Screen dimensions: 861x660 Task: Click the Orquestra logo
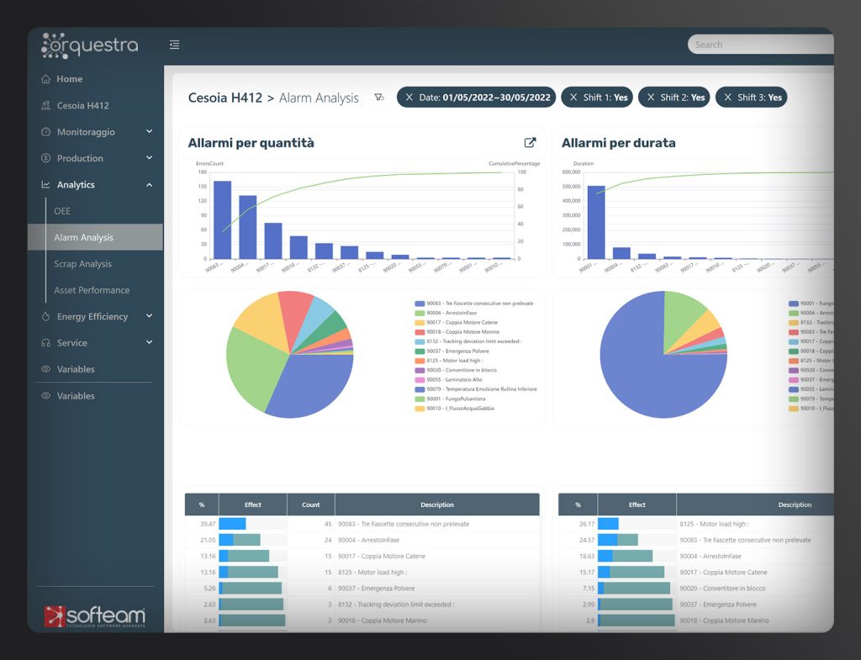(x=90, y=45)
